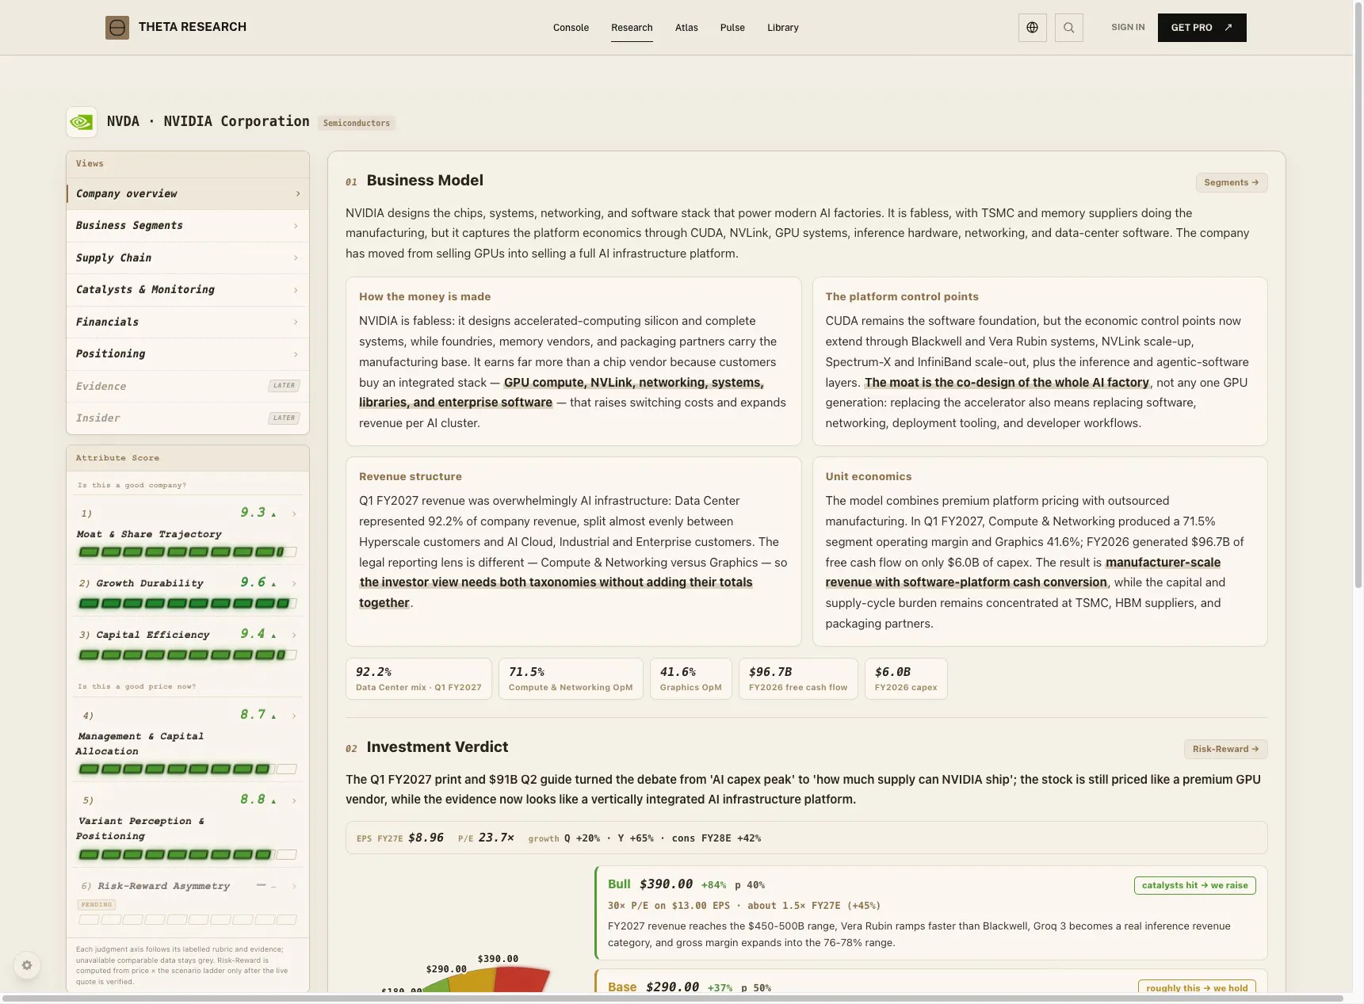Click the $6.0B FY2026 capex stat
Viewport: 1364px width, 1004px height.
pyautogui.click(x=906, y=679)
